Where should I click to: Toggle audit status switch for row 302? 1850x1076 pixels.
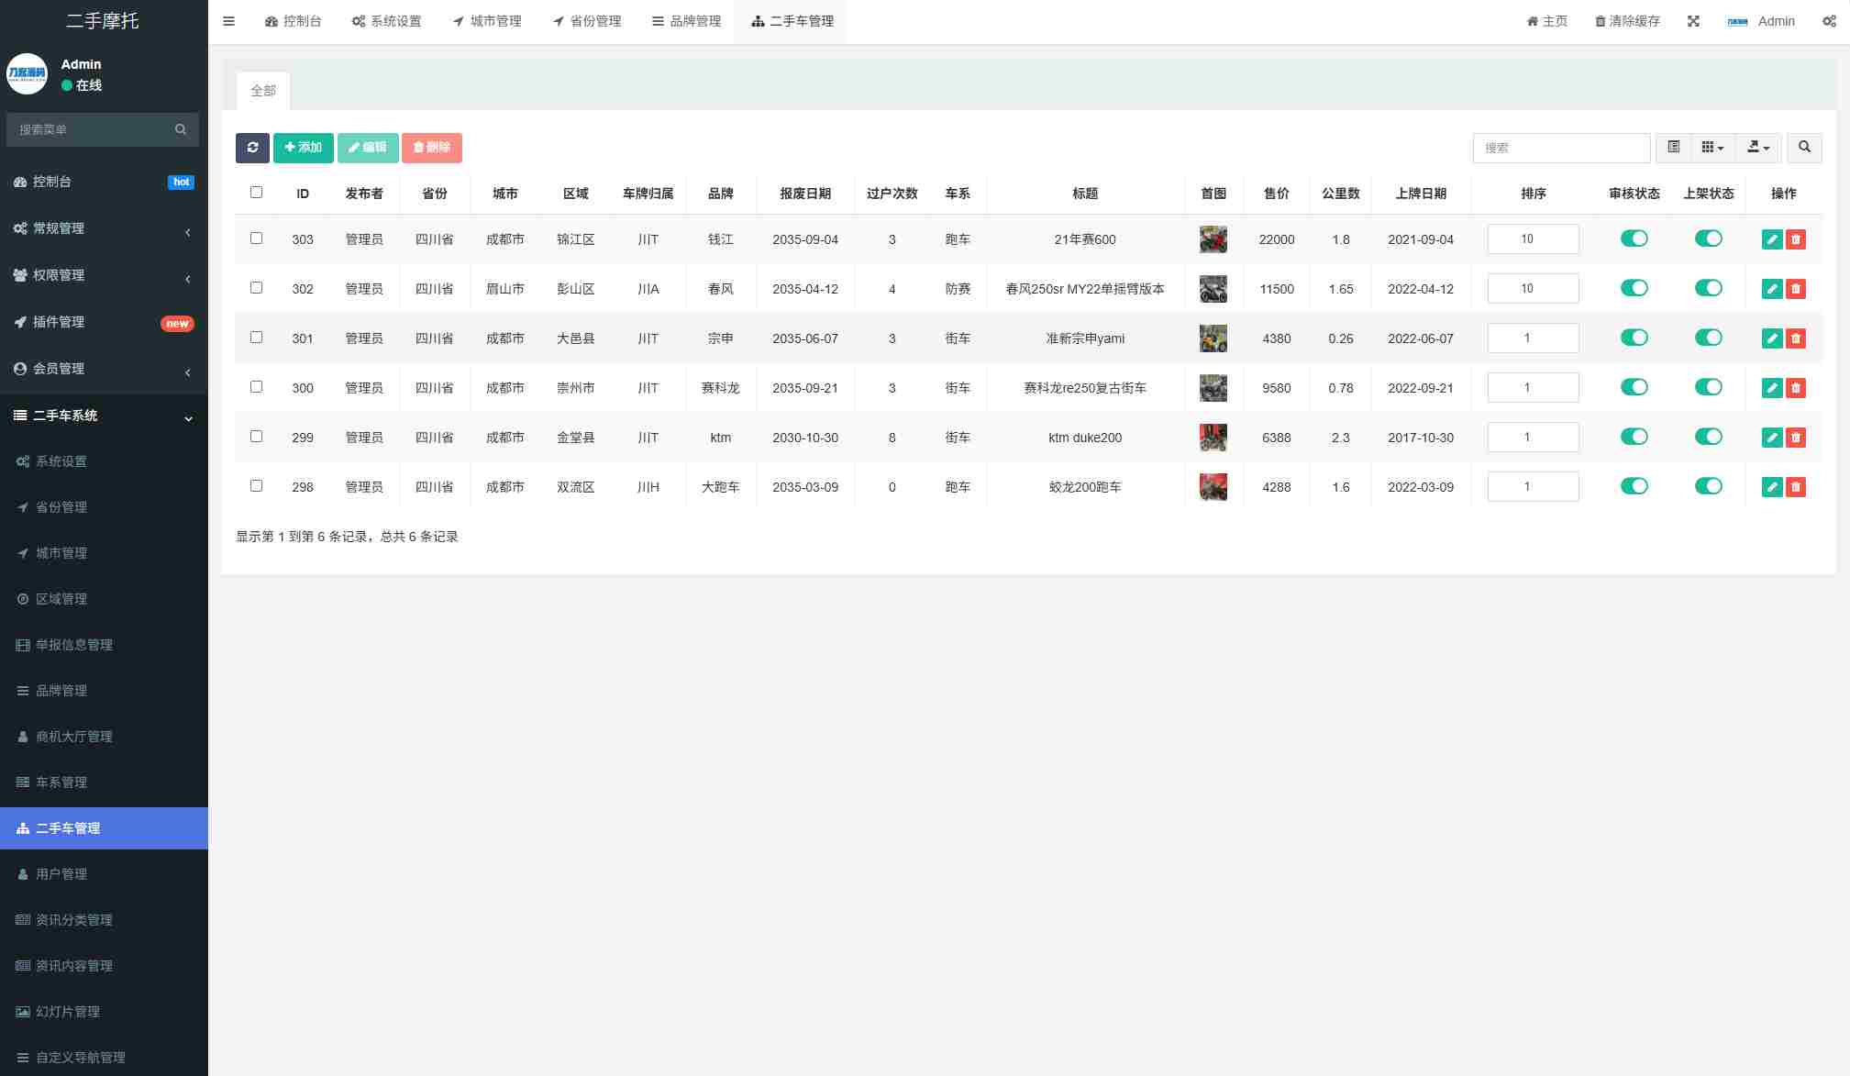1634,288
